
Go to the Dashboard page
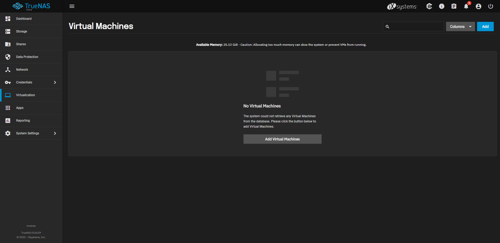click(x=24, y=19)
